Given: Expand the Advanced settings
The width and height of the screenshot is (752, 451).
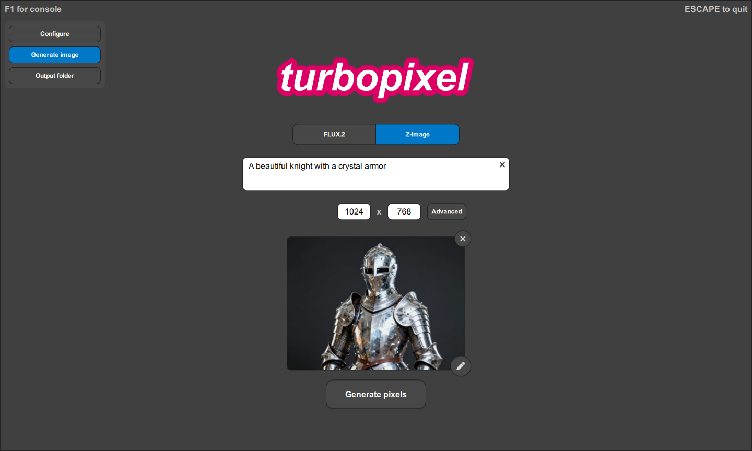Looking at the screenshot, I should [x=446, y=211].
